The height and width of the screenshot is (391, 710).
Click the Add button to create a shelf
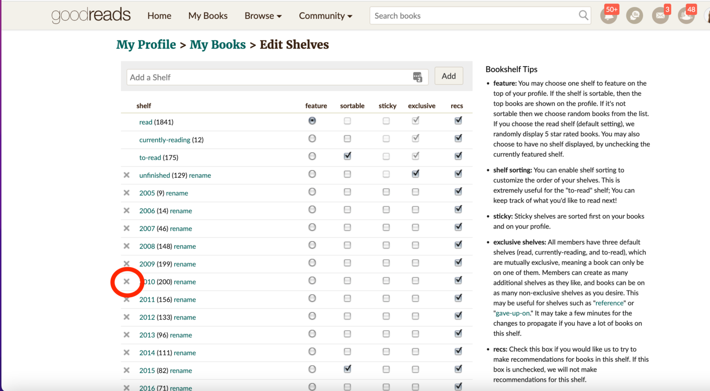click(x=448, y=76)
